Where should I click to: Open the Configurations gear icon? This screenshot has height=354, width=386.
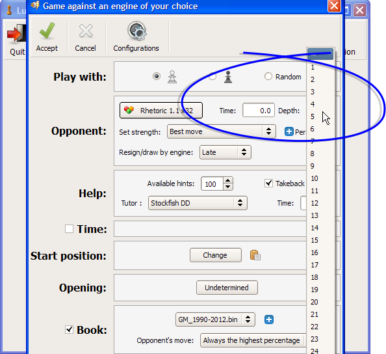(137, 31)
